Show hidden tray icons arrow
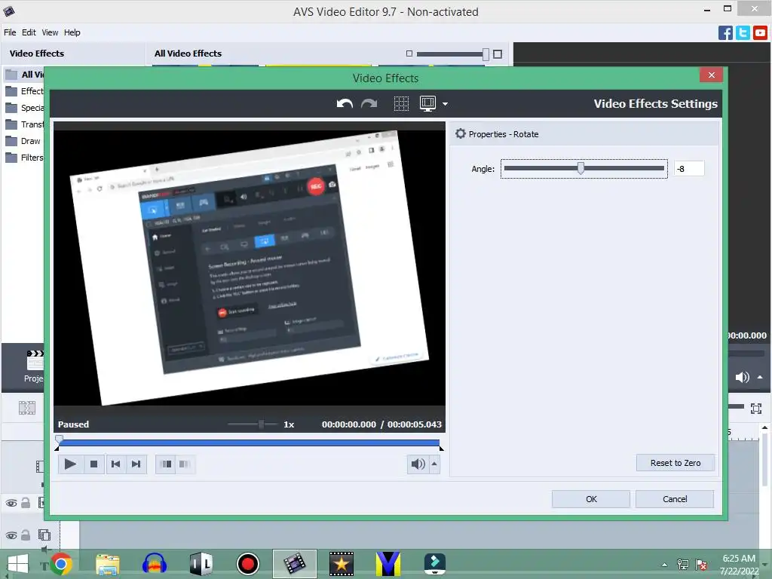Viewport: 772px width, 579px height. pos(664,565)
